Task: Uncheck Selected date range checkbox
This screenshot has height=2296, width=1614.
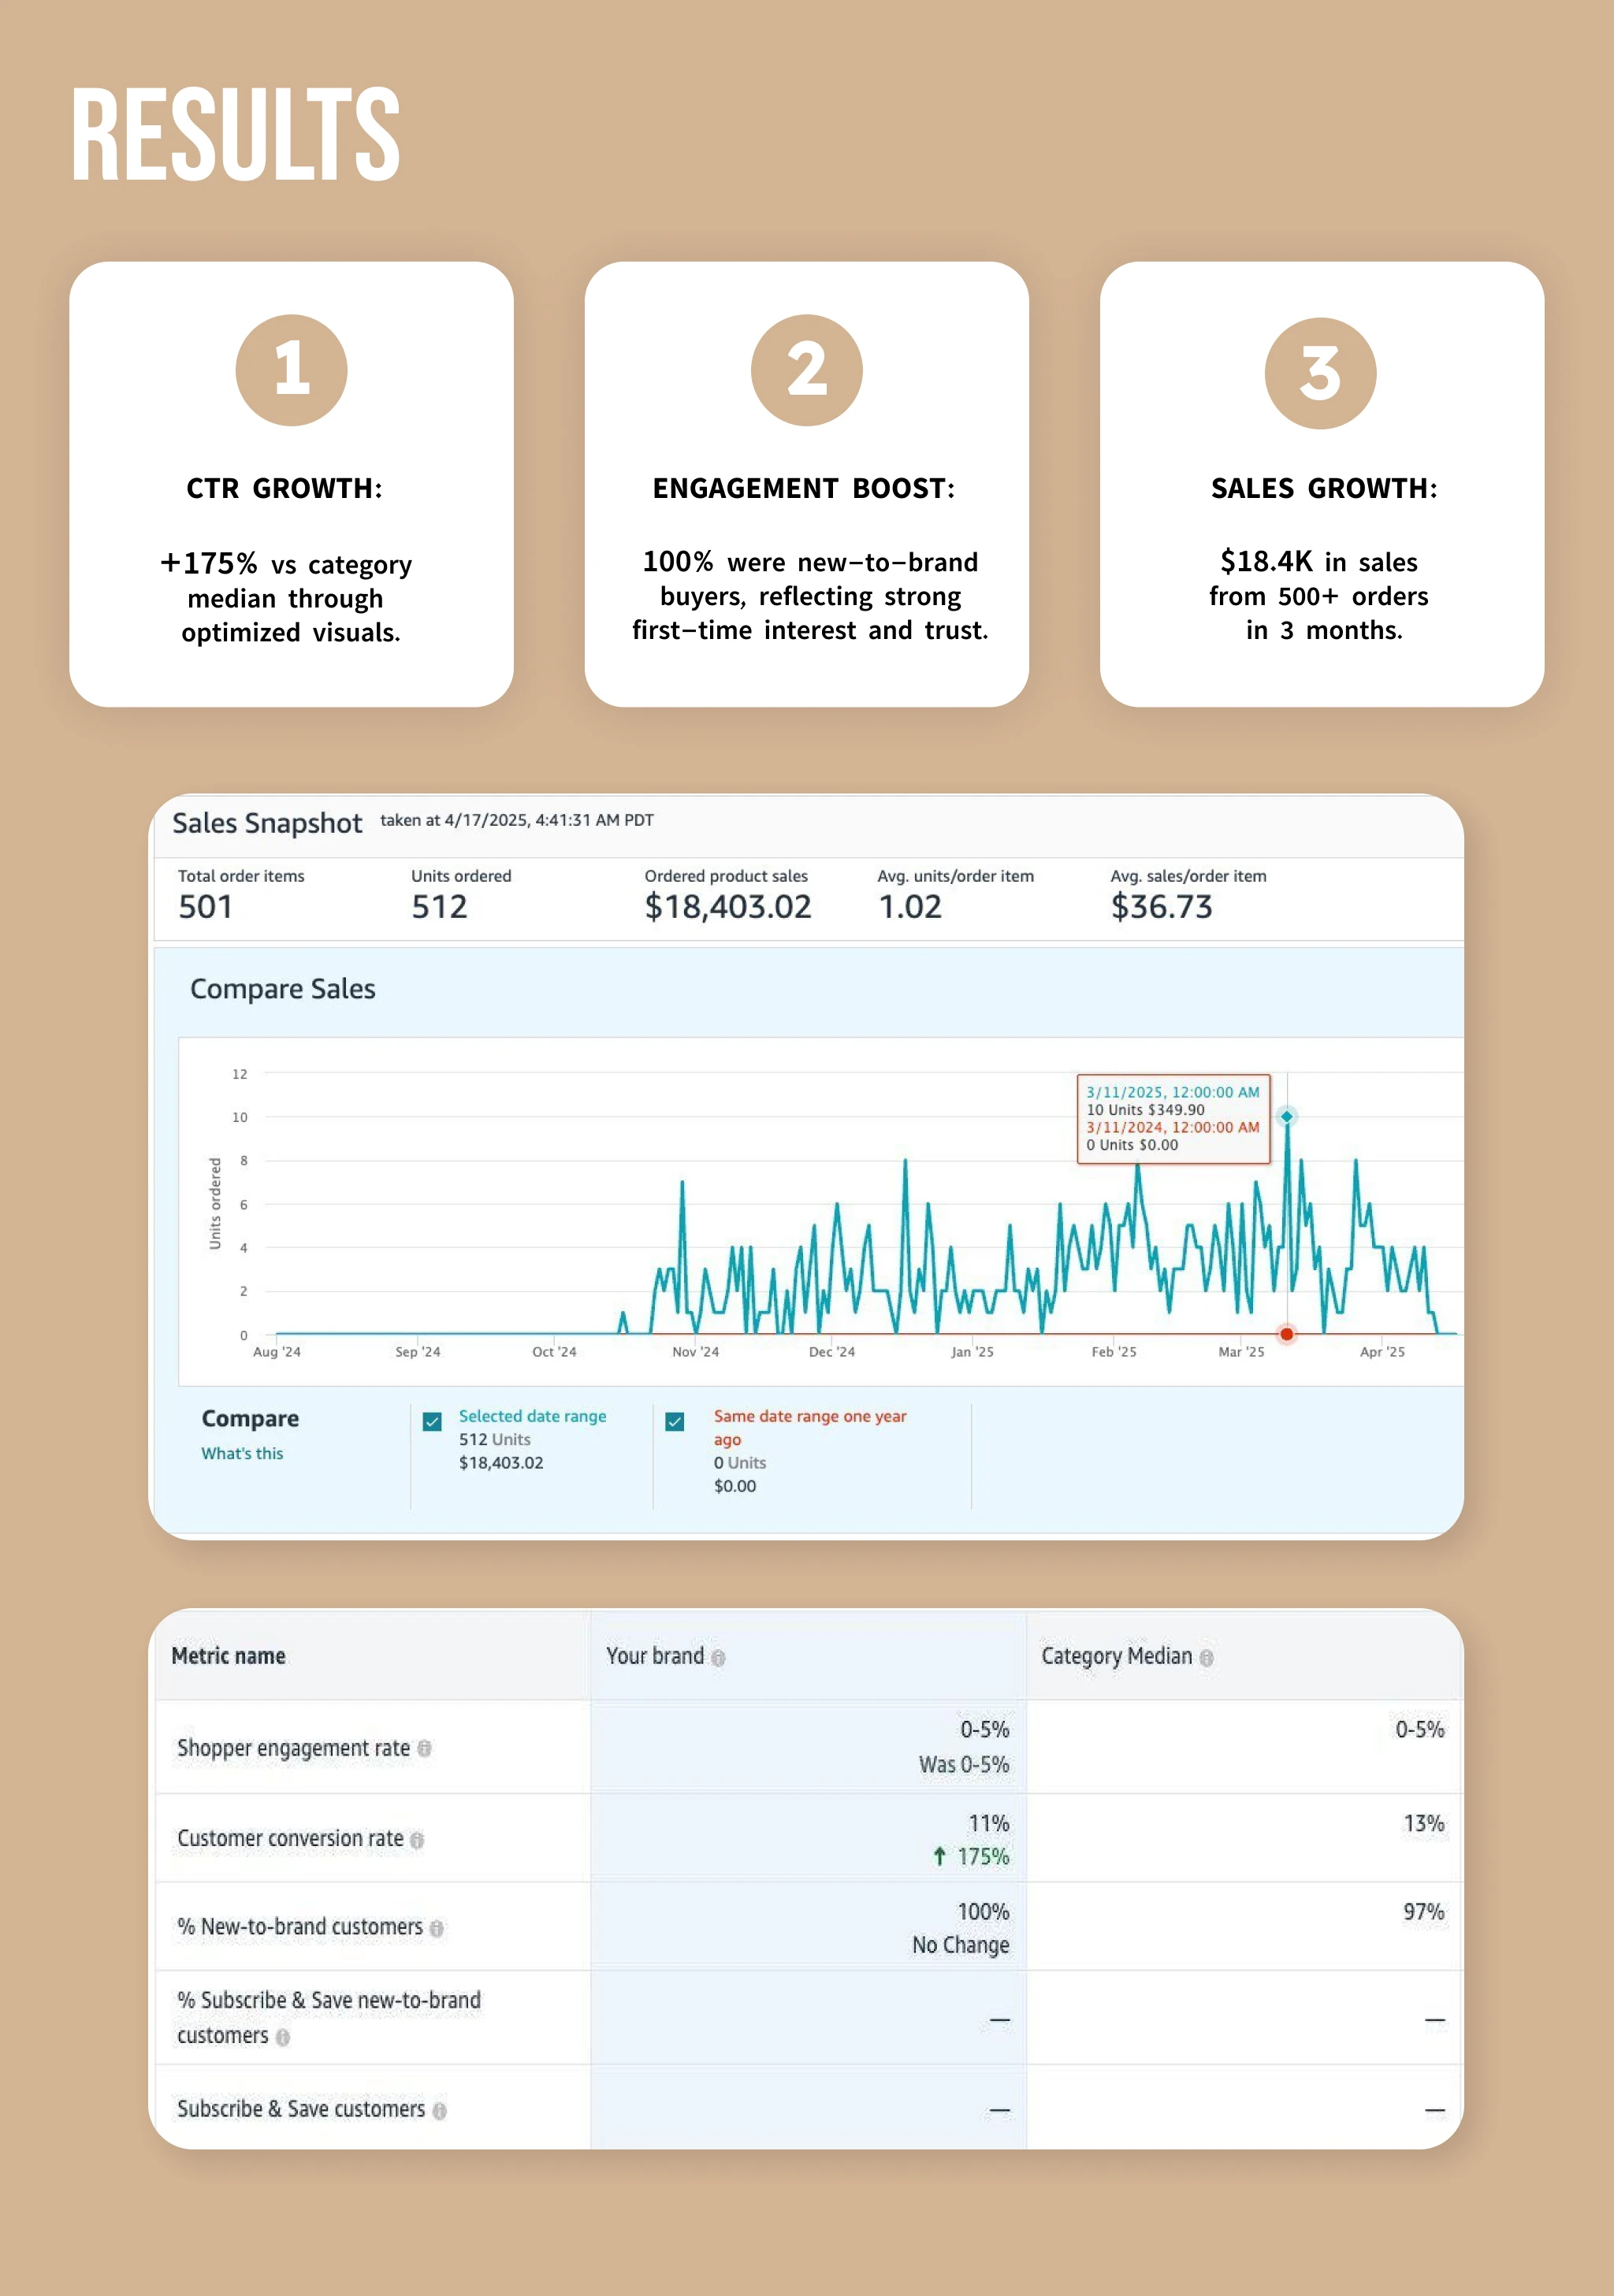Action: pyautogui.click(x=432, y=1421)
